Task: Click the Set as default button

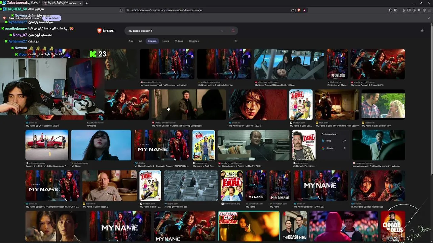Action: point(52,18)
